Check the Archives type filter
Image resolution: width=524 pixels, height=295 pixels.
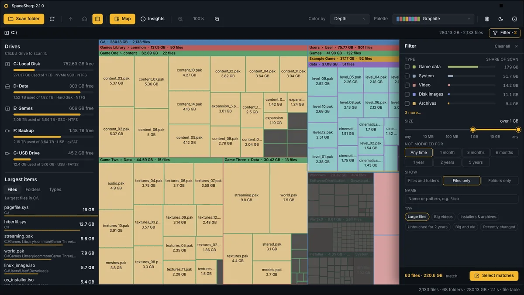(407, 103)
